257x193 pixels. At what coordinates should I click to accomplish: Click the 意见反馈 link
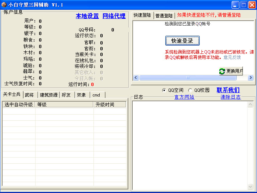point(232,57)
